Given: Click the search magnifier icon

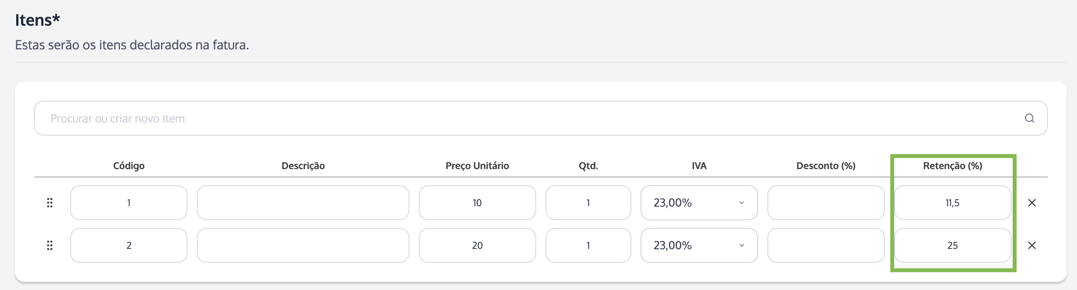Looking at the screenshot, I should click(1029, 119).
